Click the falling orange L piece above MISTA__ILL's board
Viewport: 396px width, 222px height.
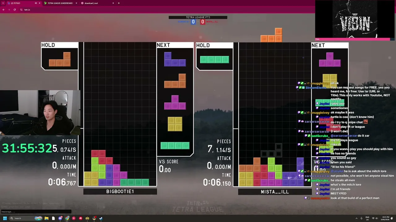pos(271,35)
